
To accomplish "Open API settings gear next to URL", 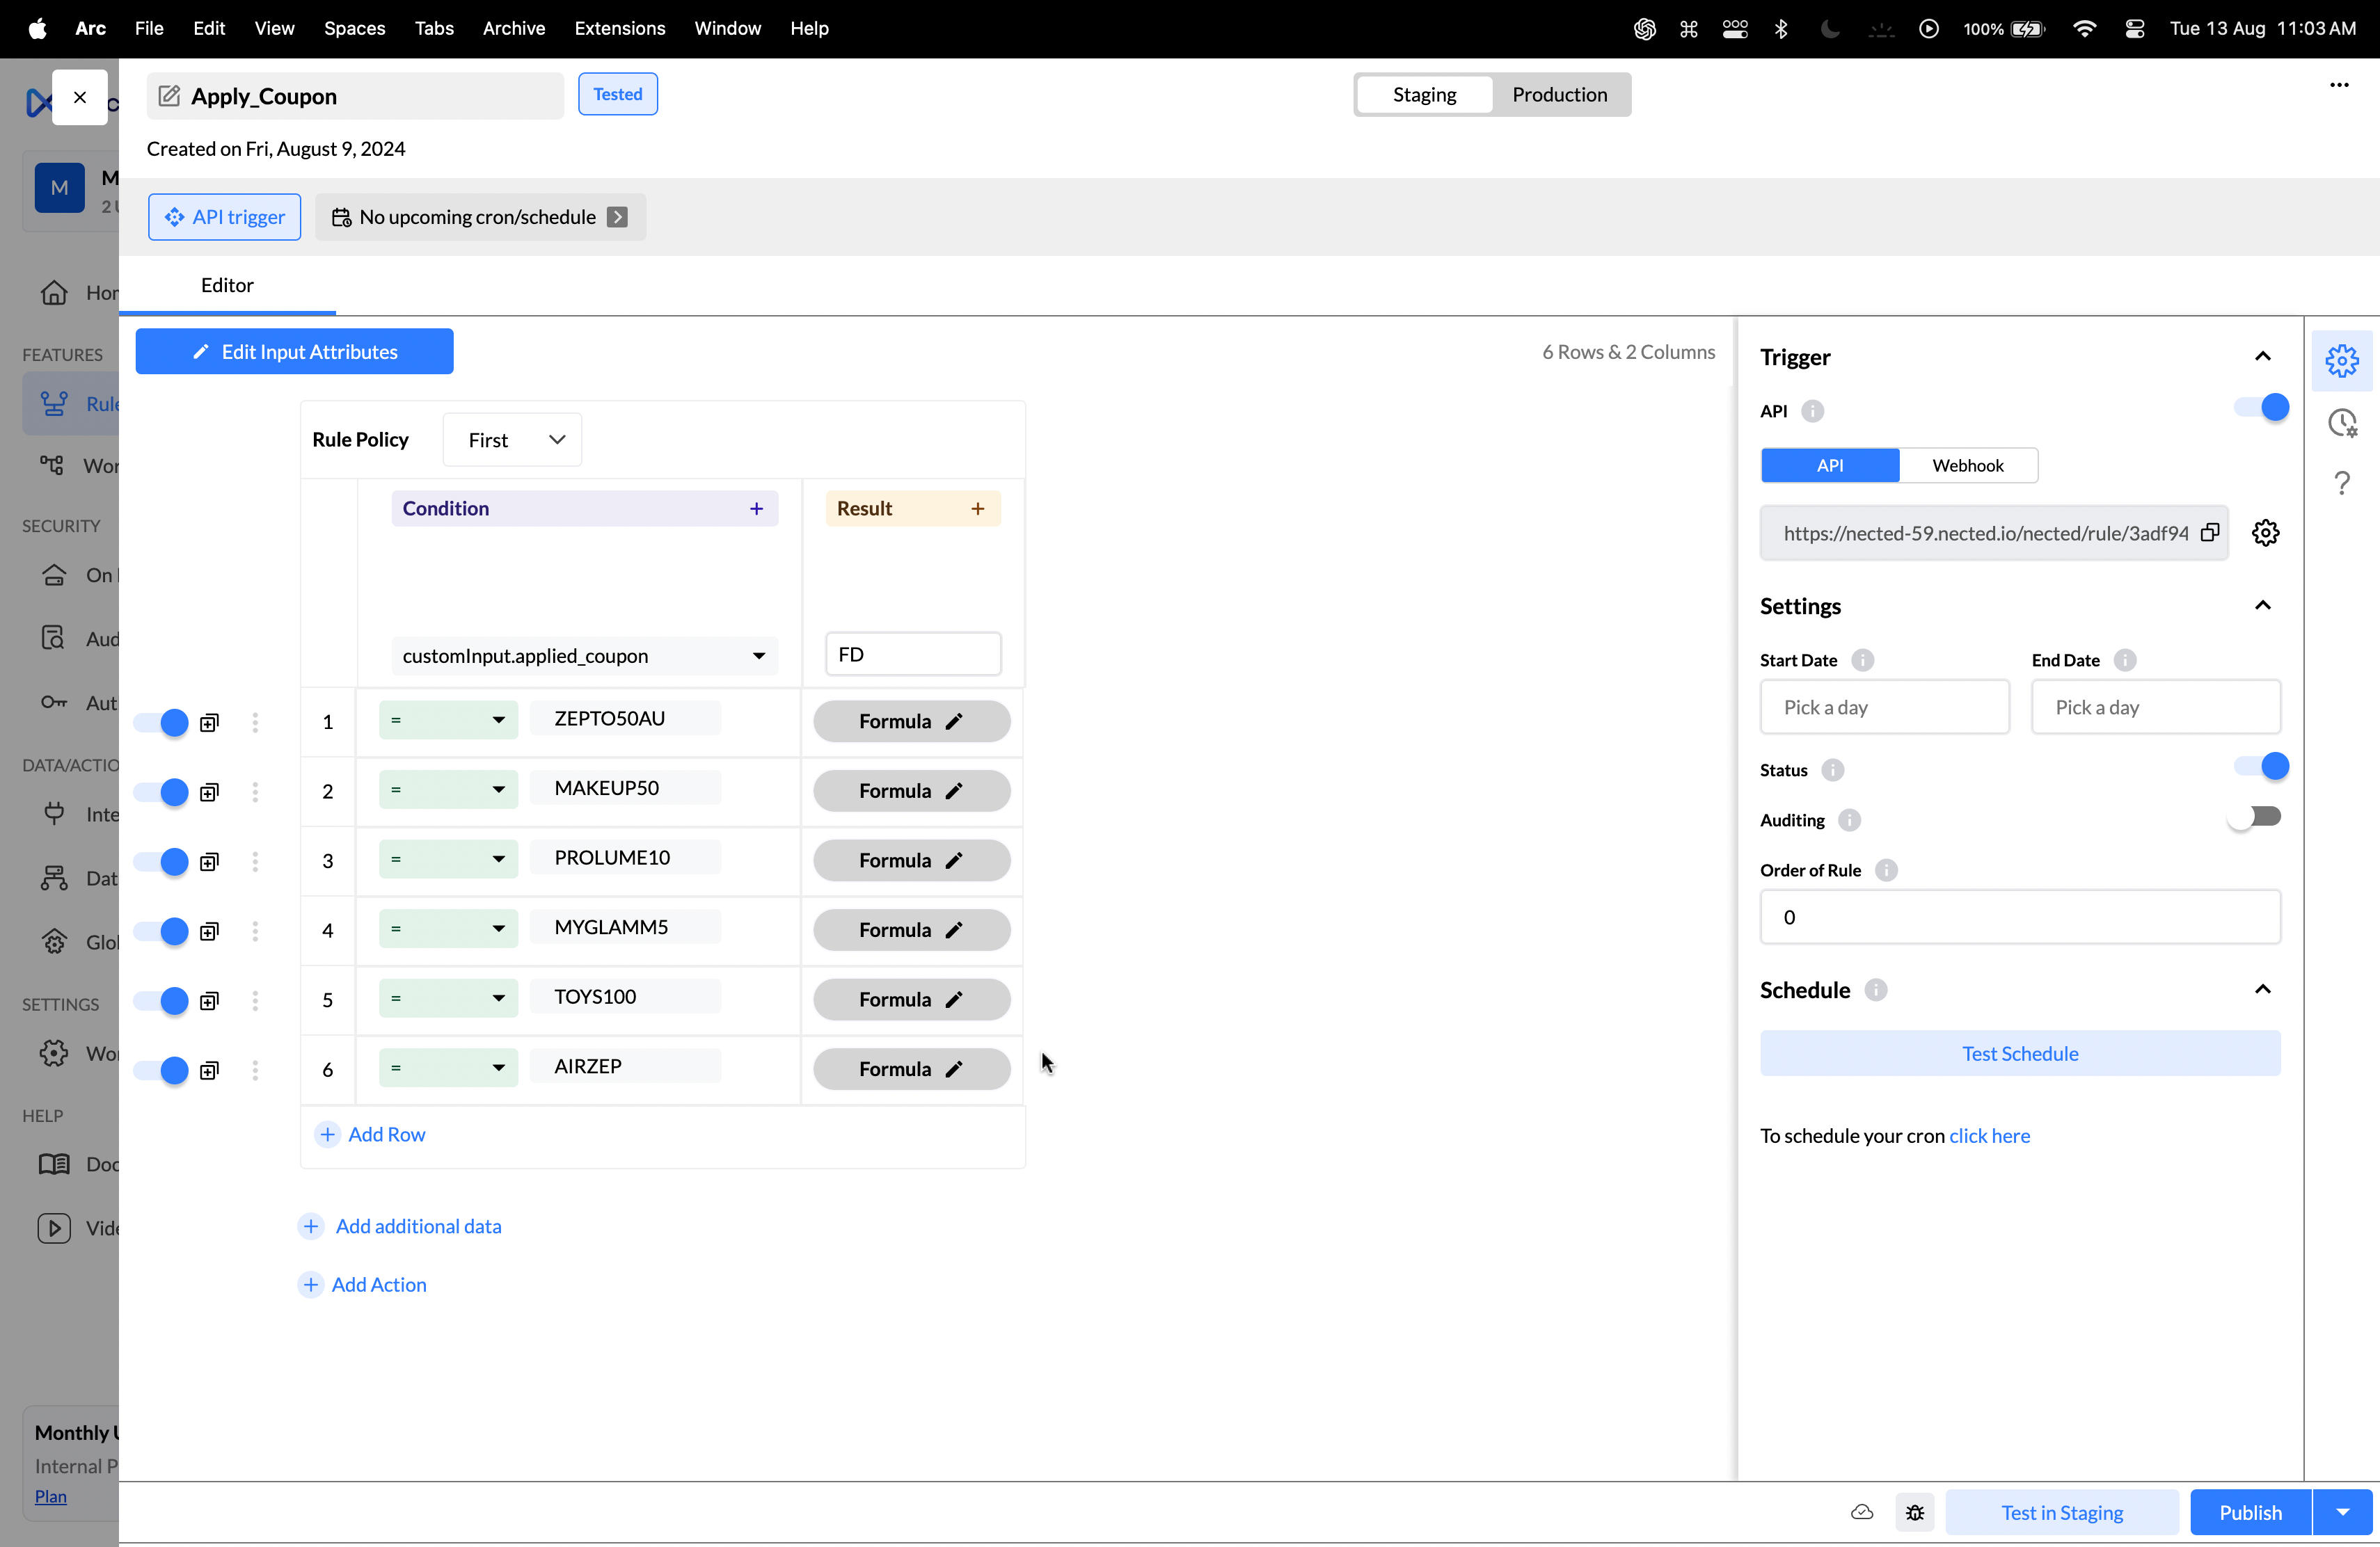I will (x=2265, y=533).
